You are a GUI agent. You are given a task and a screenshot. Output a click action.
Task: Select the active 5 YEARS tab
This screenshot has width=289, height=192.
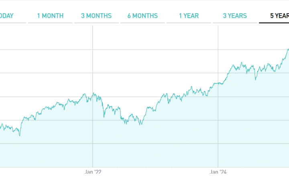[279, 16]
